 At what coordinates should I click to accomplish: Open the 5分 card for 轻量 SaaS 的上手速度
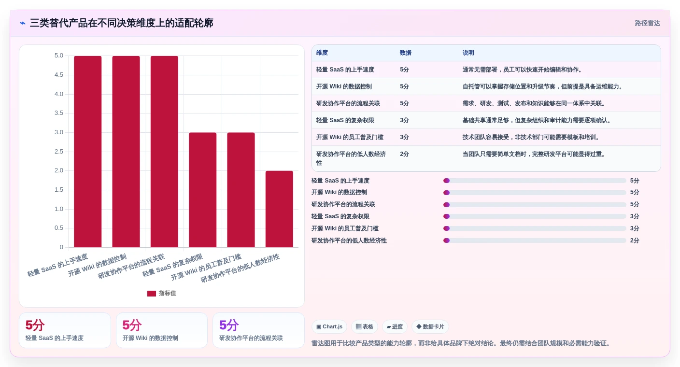65,330
